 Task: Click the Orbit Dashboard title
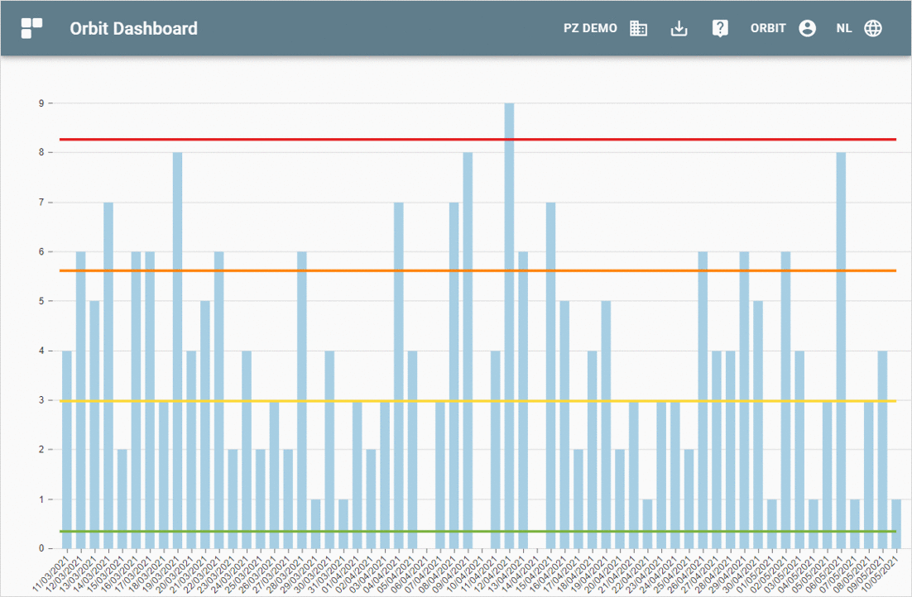[x=134, y=27]
